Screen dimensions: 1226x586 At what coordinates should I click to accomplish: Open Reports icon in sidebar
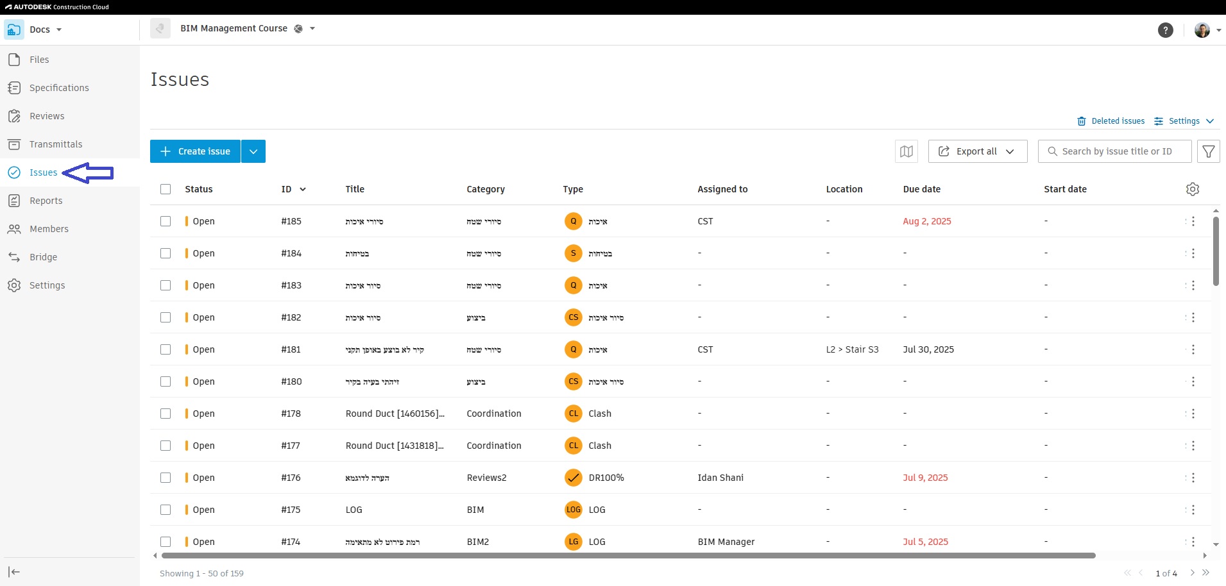pyautogui.click(x=14, y=201)
